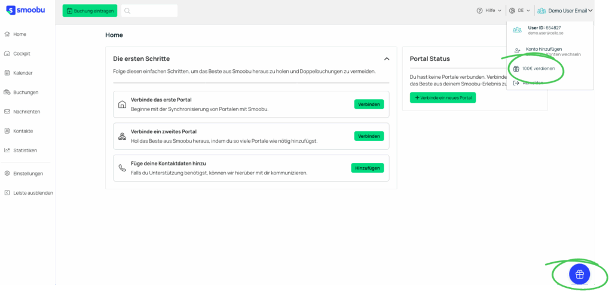Image resolution: width=612 pixels, height=298 pixels.
Task: Open Cockpit from the sidebar
Action: pyautogui.click(x=22, y=54)
